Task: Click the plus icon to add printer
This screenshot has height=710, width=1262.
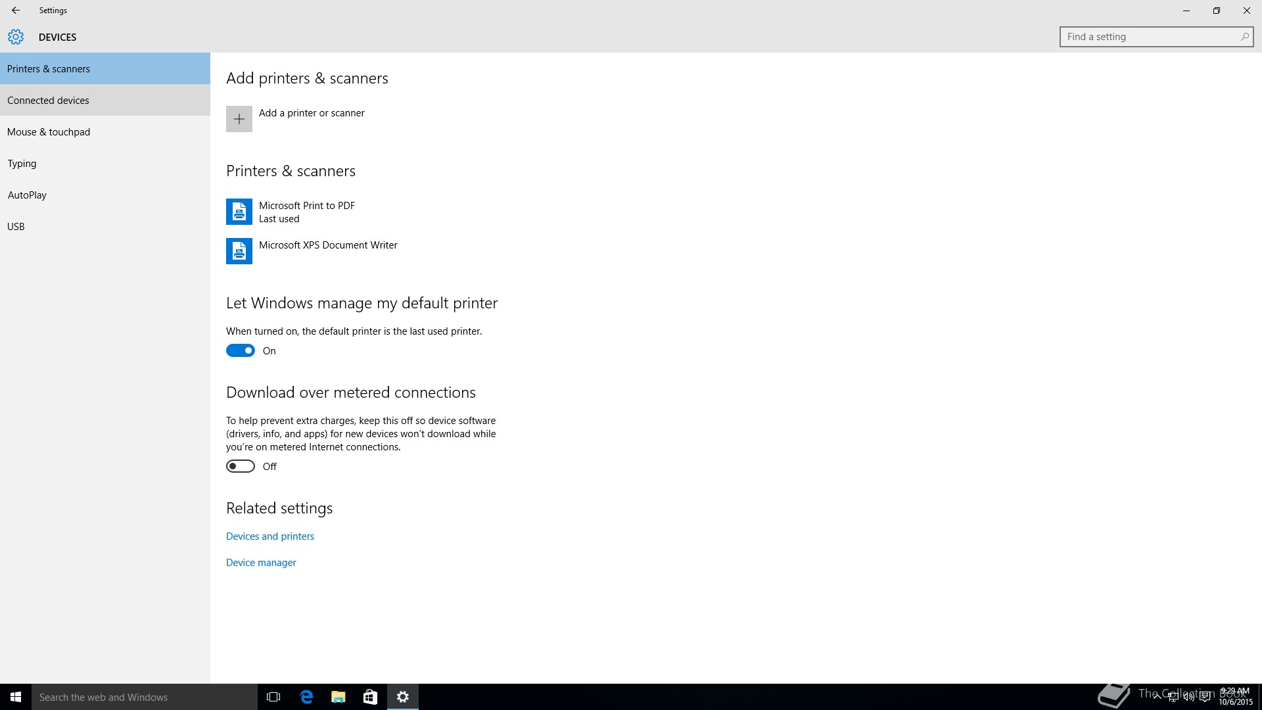Action: tap(239, 119)
